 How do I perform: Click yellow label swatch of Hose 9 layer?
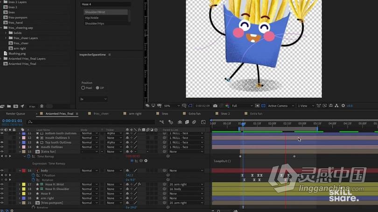pos(24,193)
